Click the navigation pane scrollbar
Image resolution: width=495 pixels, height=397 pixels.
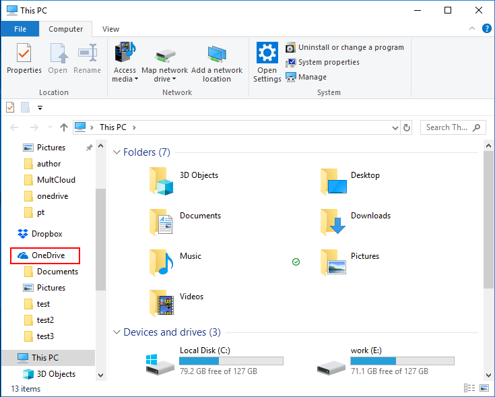click(101, 239)
